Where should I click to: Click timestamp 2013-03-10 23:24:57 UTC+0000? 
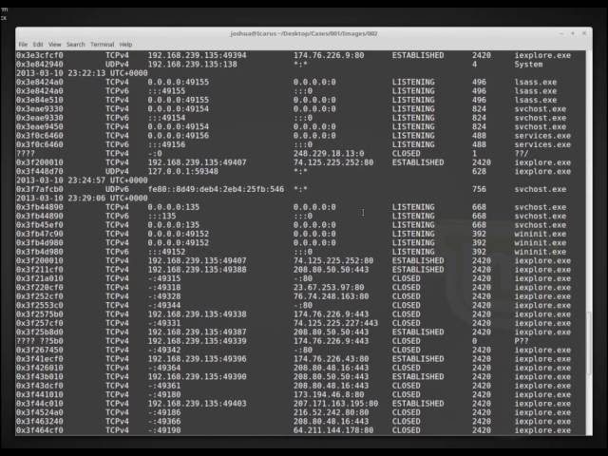(x=82, y=180)
